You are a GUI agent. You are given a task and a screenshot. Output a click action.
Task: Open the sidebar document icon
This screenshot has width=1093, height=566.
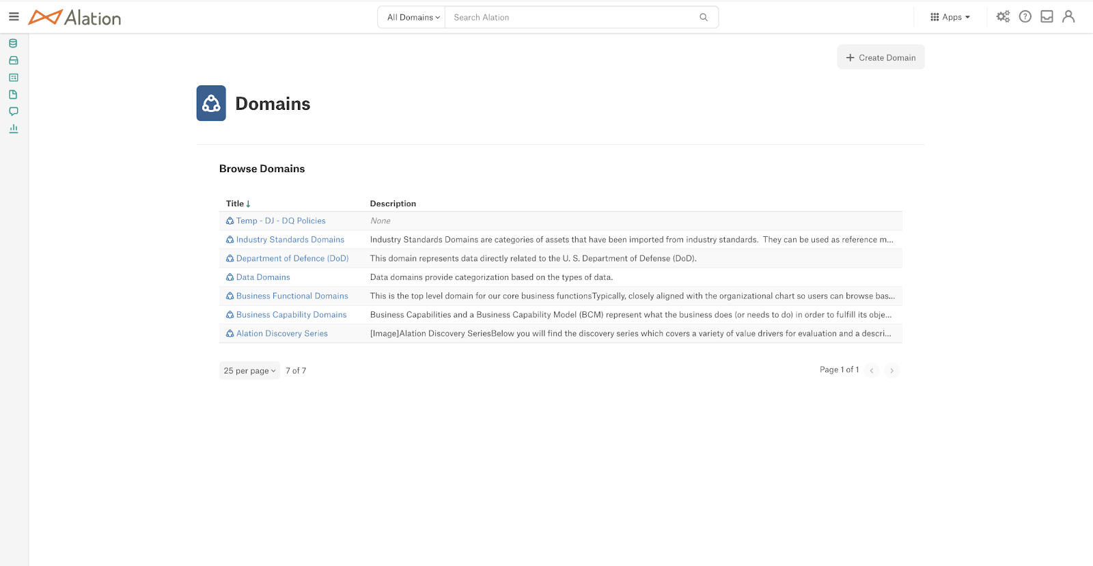point(13,95)
